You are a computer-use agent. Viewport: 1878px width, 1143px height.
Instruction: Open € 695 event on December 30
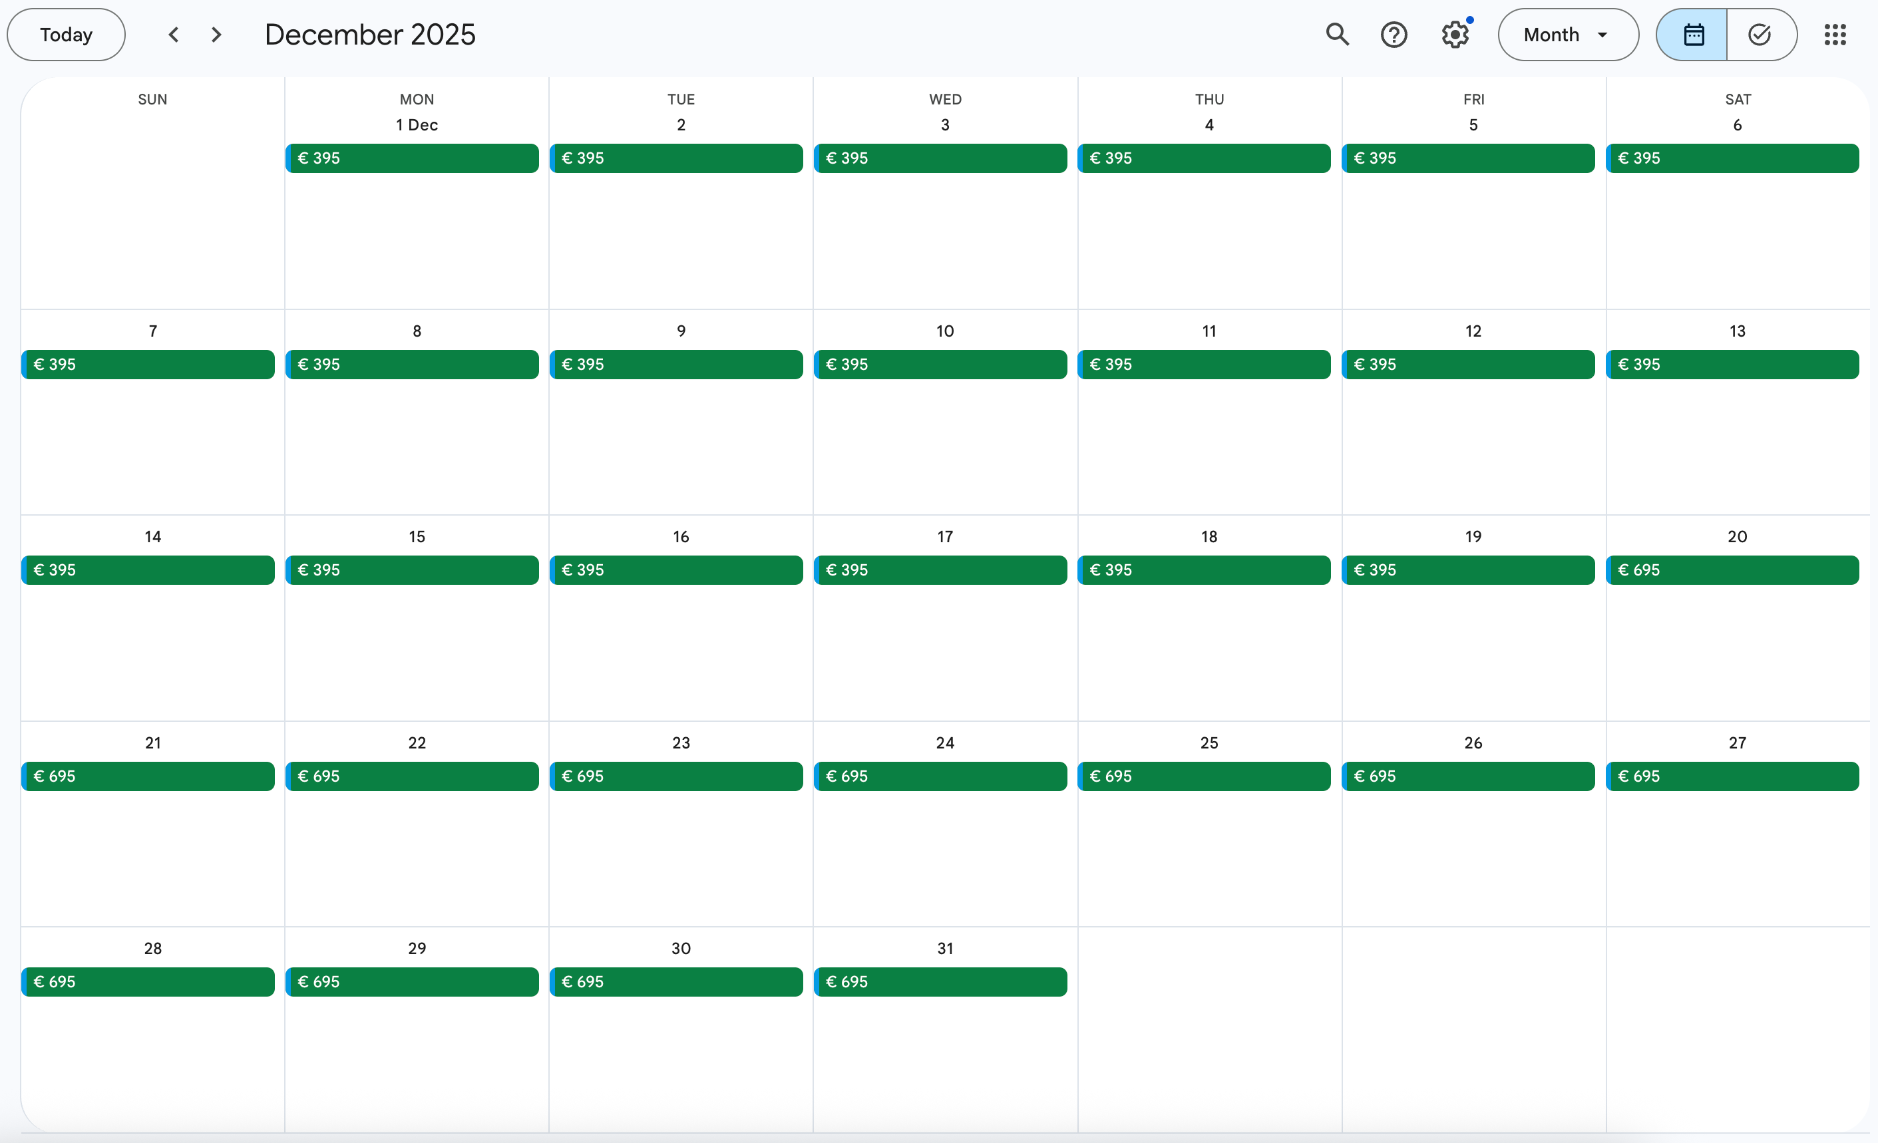click(676, 982)
